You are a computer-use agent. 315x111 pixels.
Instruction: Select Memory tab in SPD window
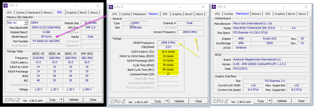click(48, 13)
